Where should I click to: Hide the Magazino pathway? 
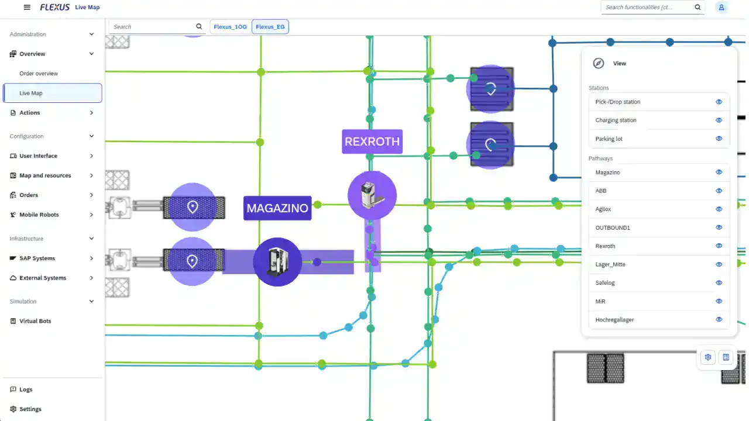click(719, 172)
